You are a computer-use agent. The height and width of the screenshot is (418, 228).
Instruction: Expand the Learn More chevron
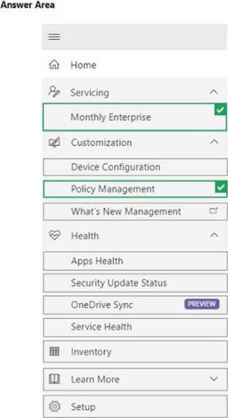tap(214, 379)
